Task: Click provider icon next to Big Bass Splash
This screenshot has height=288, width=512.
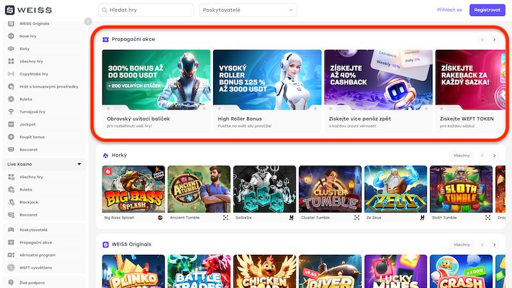Action: point(160,218)
